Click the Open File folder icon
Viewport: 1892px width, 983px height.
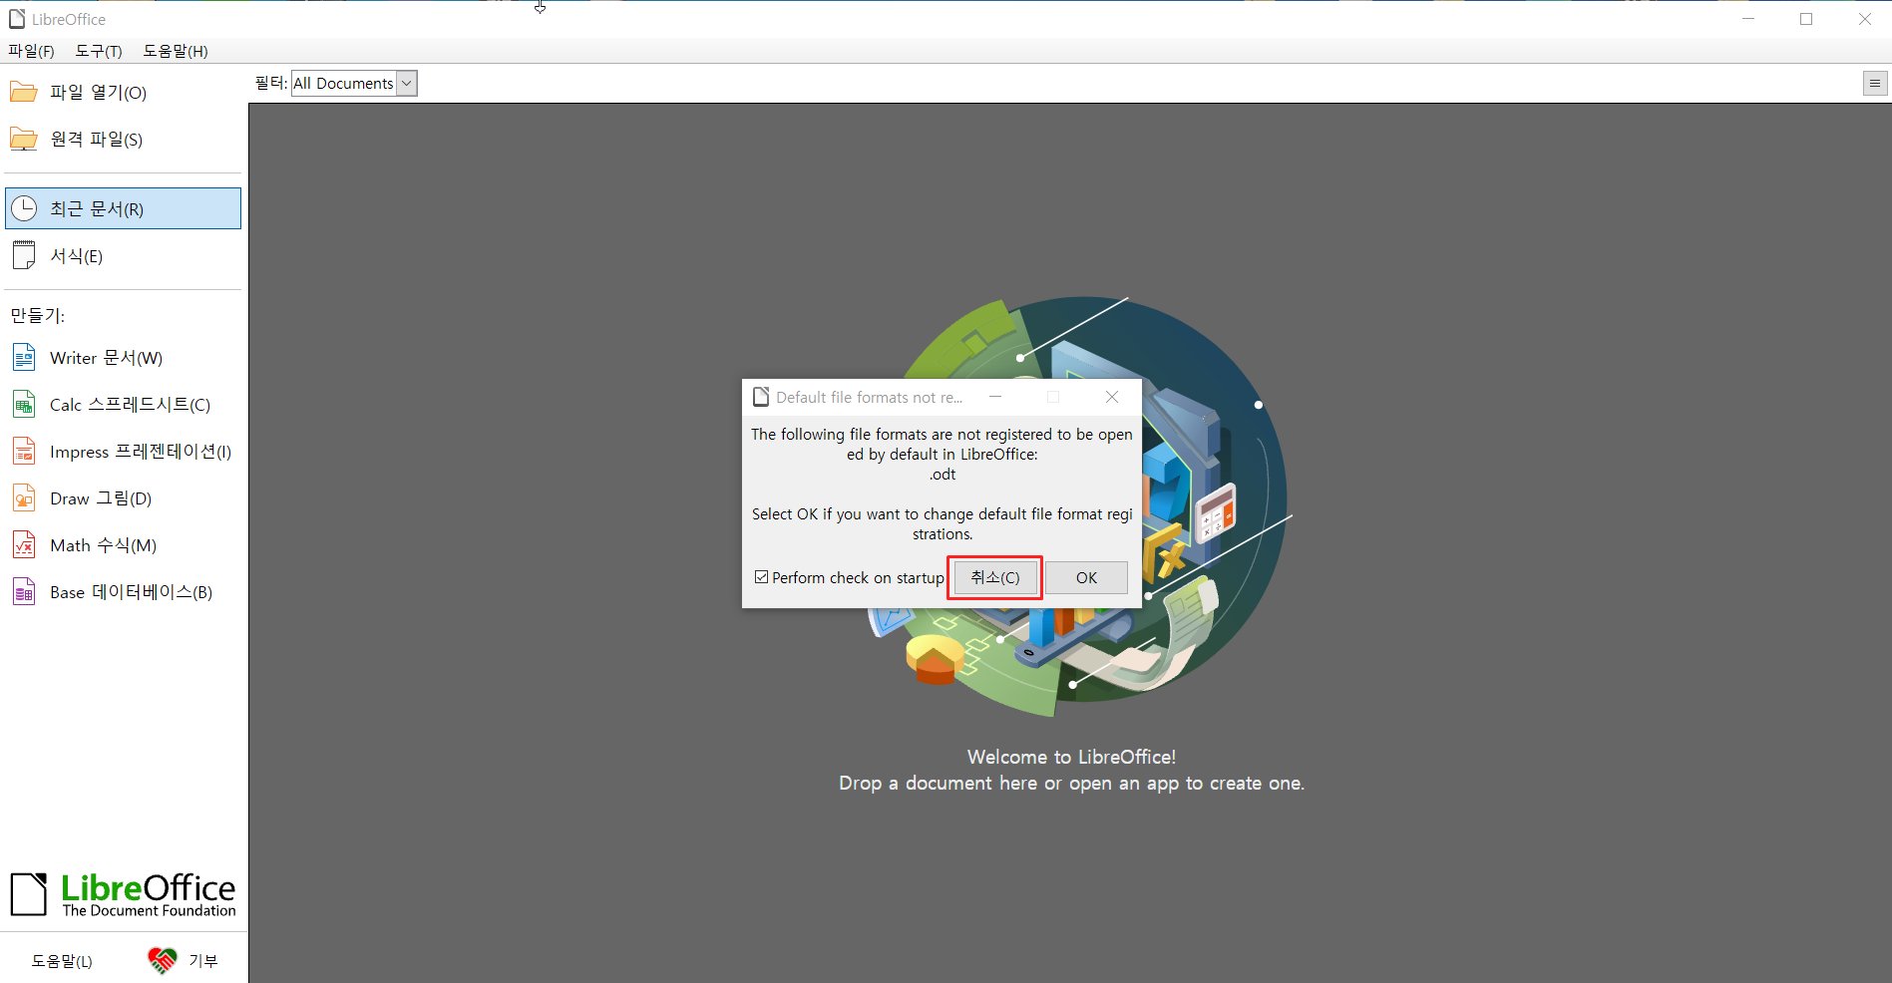pos(24,92)
